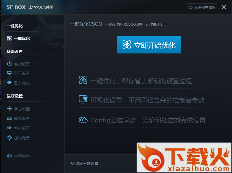Viewport: 232px width, 173px height.
Task: Enable 在游戏中预览 preview button
Action: (201, 7)
